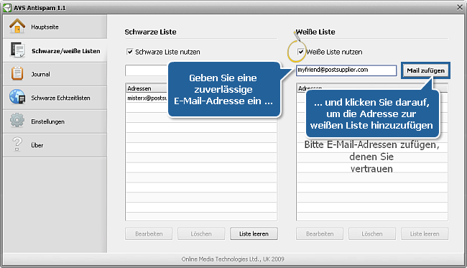Click Liste leeren under black list
467x268 pixels.
coord(254,234)
